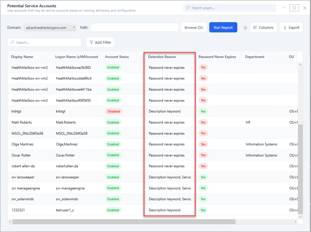Click Description keyword reason for test.user1_z
Screen dimensions: 311x232
pyautogui.click(x=164, y=210)
